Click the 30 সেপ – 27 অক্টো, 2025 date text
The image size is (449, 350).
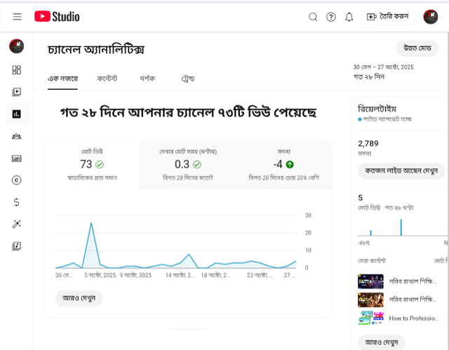[383, 67]
